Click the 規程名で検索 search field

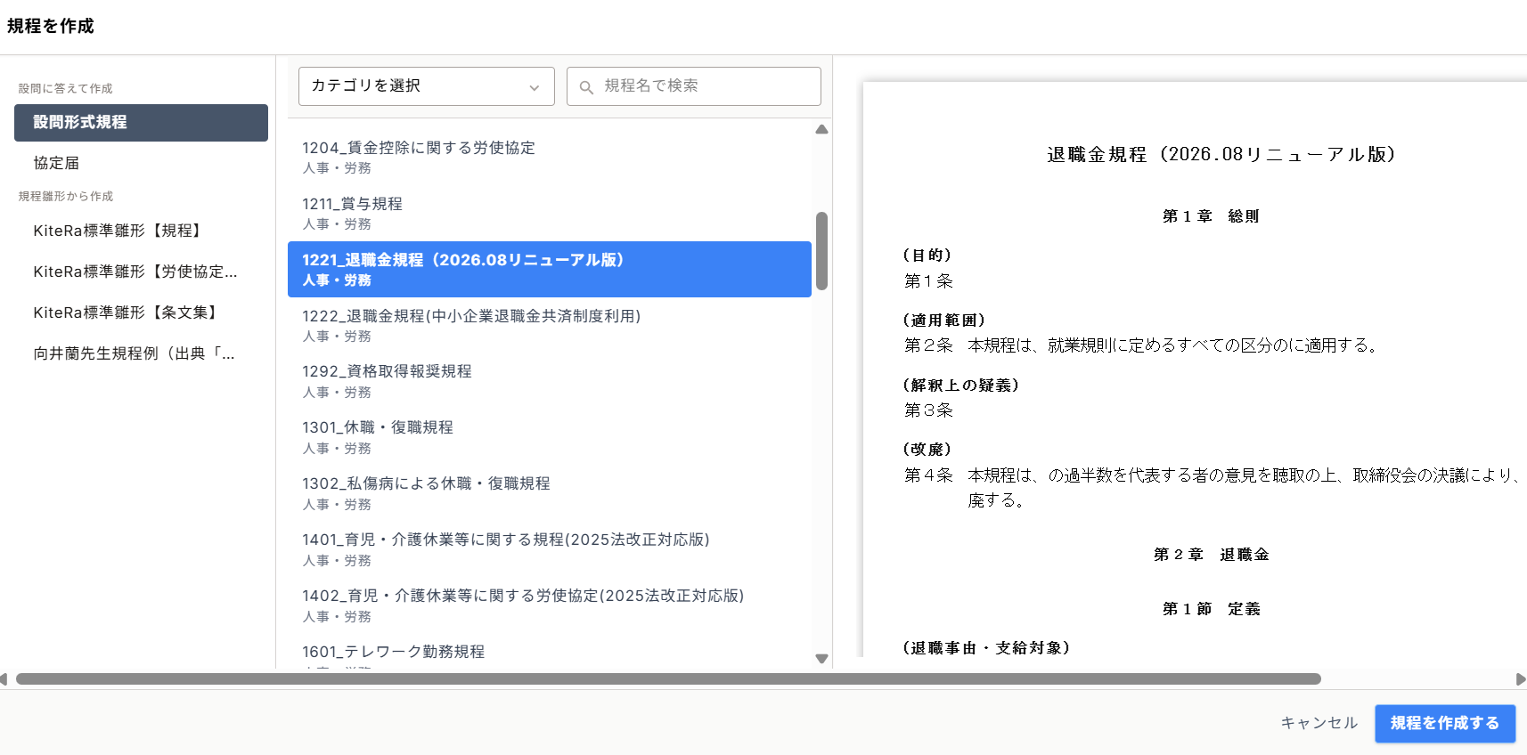(694, 86)
